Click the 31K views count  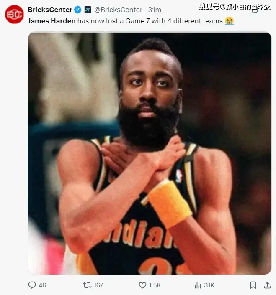click(209, 285)
